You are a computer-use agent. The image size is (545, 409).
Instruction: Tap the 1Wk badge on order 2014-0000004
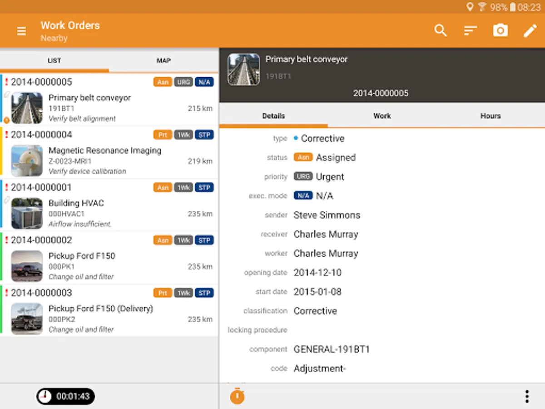tap(183, 135)
